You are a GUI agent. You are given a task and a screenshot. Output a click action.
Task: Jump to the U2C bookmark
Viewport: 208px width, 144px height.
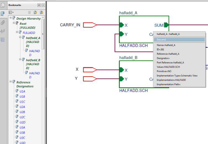[22, 117]
